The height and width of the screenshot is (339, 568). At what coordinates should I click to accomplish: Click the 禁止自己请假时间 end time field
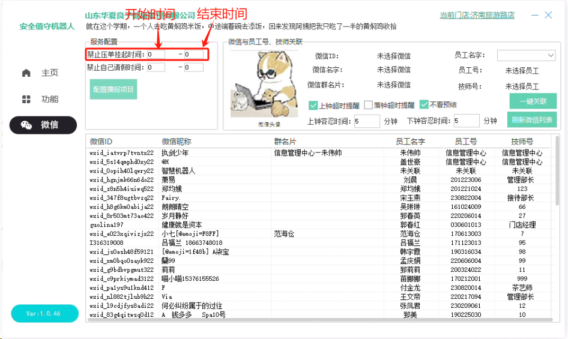coord(194,67)
